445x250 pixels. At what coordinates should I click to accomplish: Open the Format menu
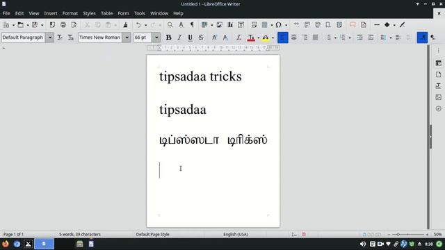click(70, 13)
